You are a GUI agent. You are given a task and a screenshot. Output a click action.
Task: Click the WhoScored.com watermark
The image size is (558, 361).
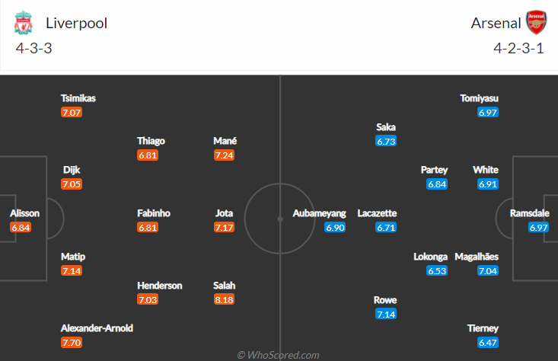[x=278, y=355]
